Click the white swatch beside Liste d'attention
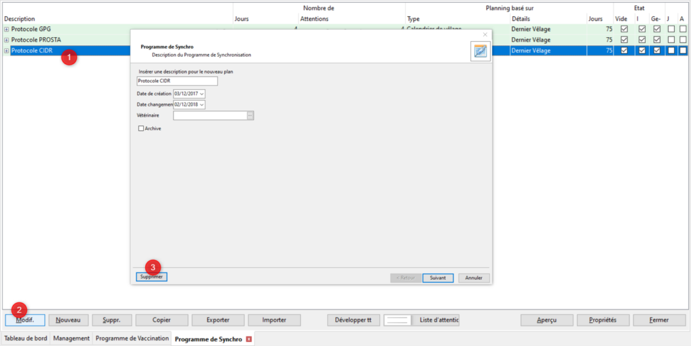The image size is (691, 346). tap(397, 320)
